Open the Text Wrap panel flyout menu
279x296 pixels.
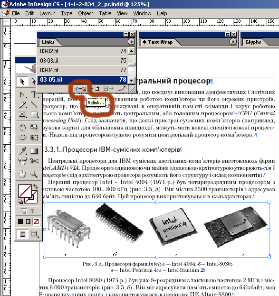(x=233, y=42)
